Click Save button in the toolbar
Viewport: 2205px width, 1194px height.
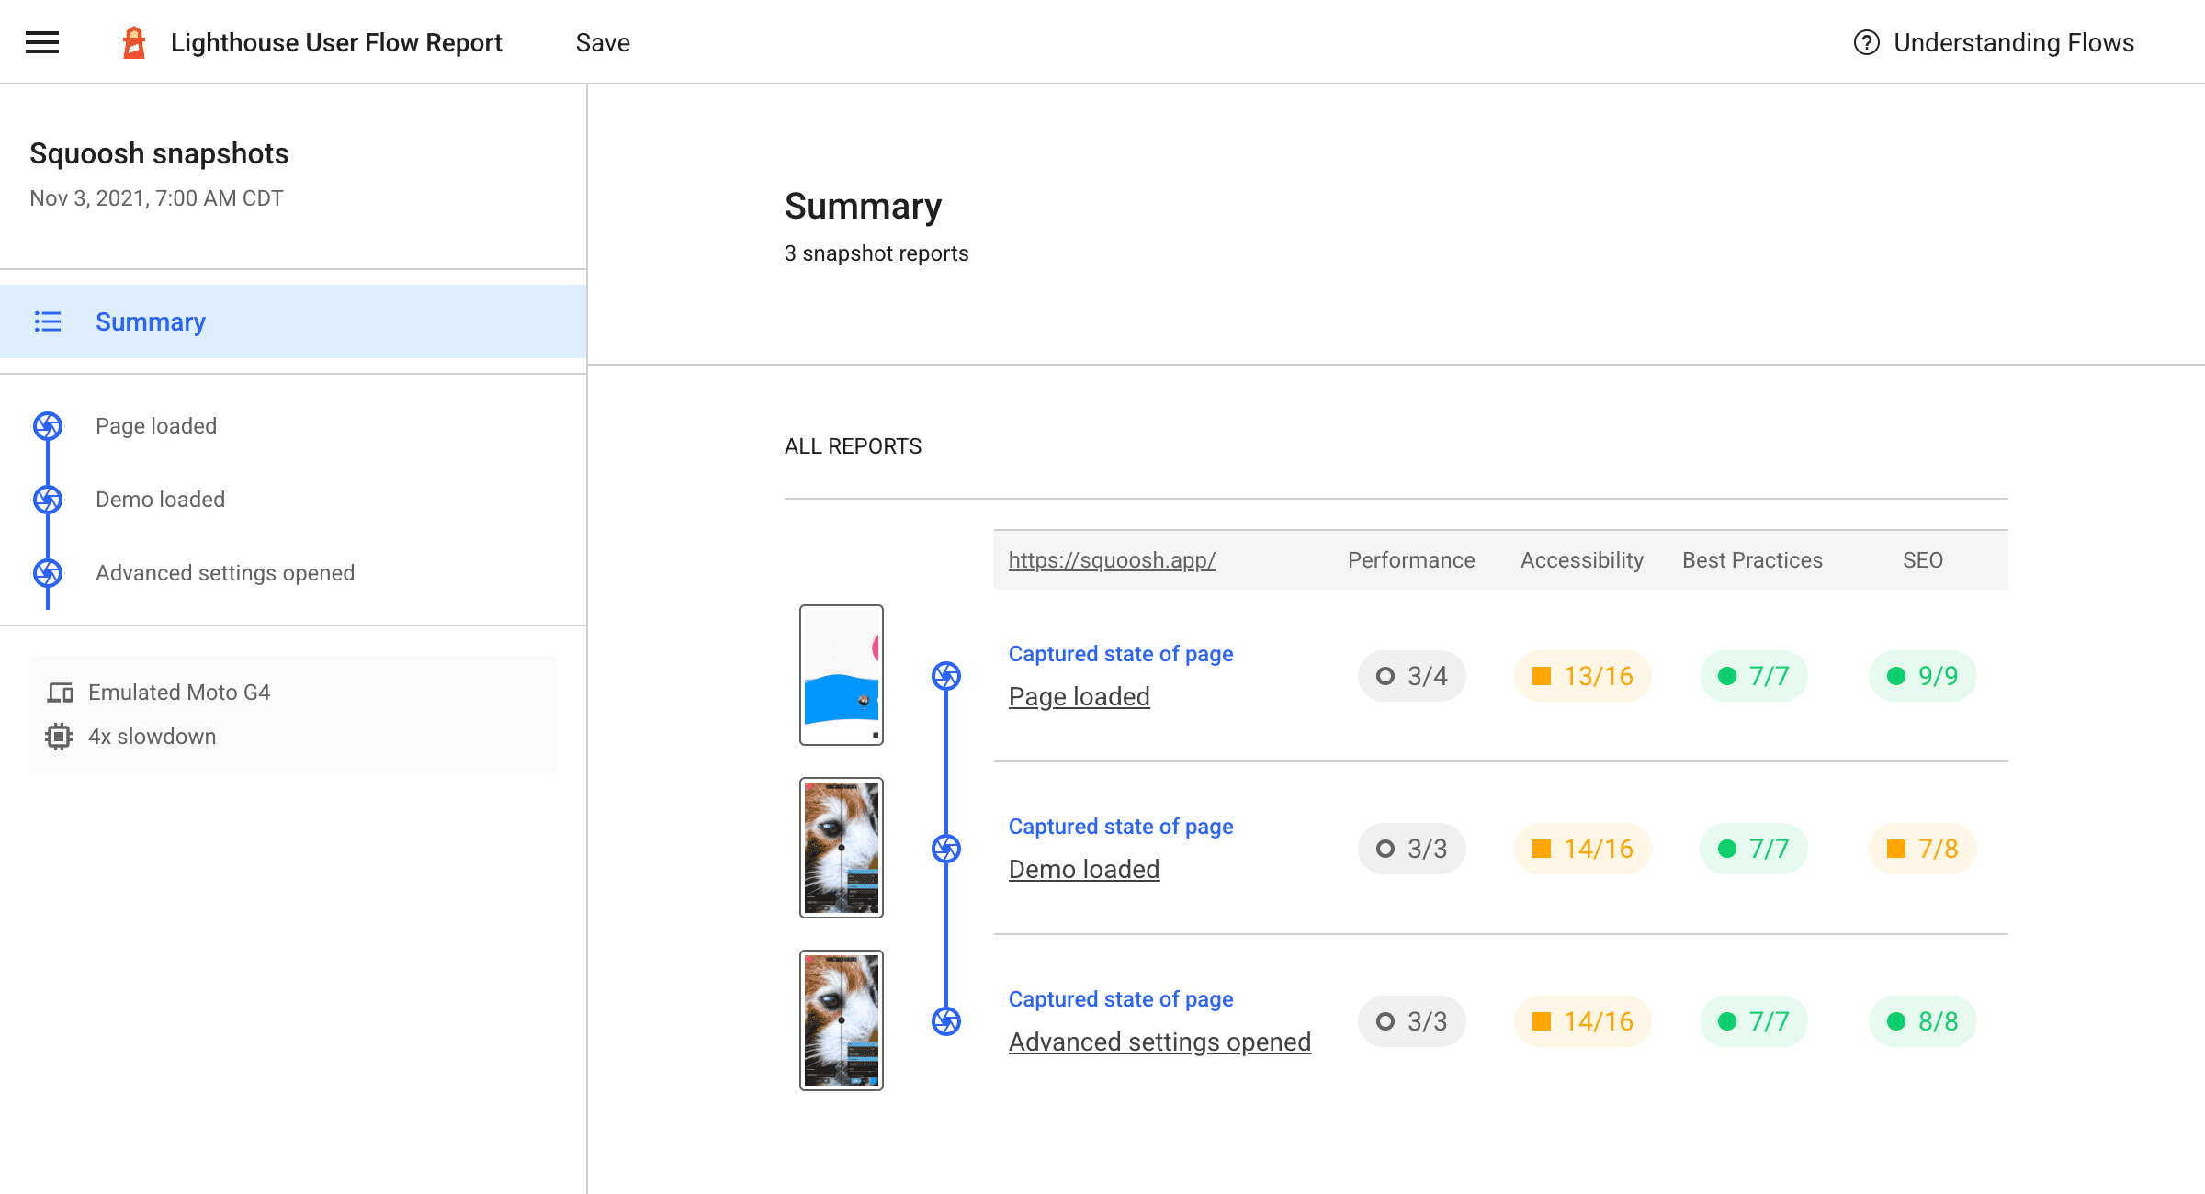[603, 42]
